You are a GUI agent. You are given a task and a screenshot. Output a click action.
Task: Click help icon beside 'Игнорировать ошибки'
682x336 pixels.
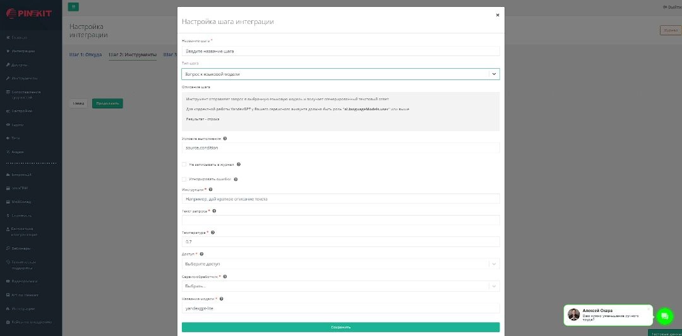pos(237,179)
